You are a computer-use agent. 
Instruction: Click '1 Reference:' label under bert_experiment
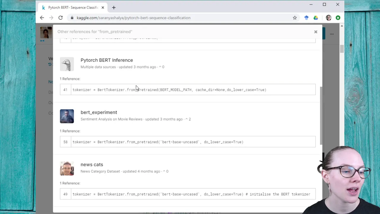(x=70, y=131)
